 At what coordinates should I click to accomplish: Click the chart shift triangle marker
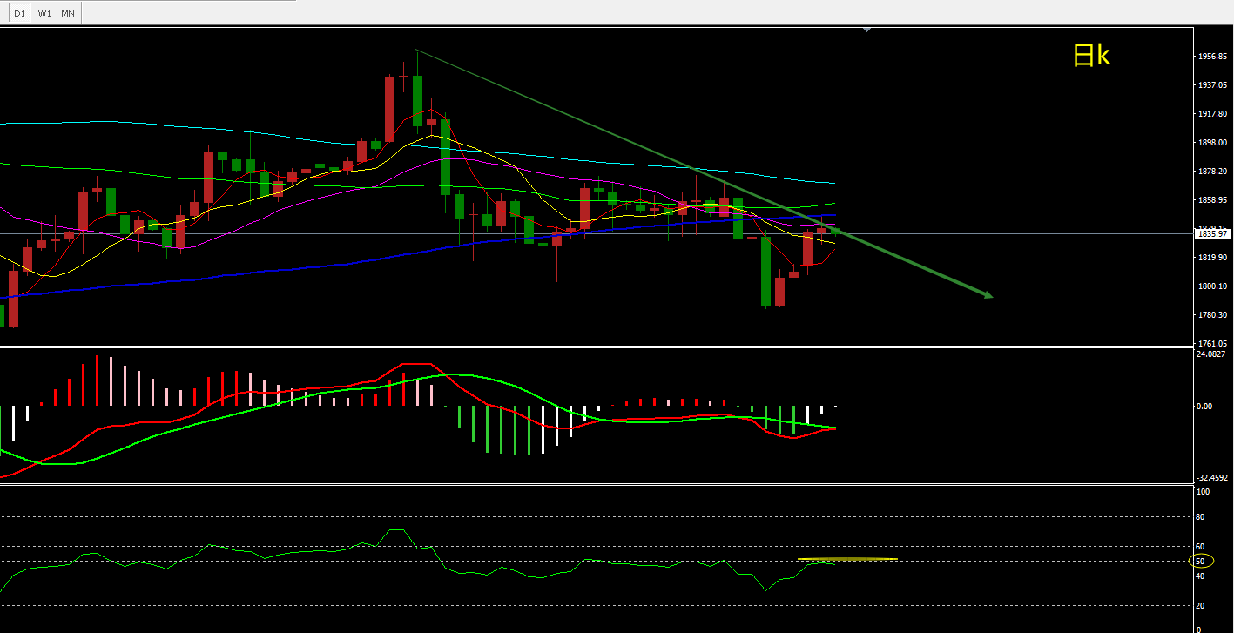click(x=866, y=30)
